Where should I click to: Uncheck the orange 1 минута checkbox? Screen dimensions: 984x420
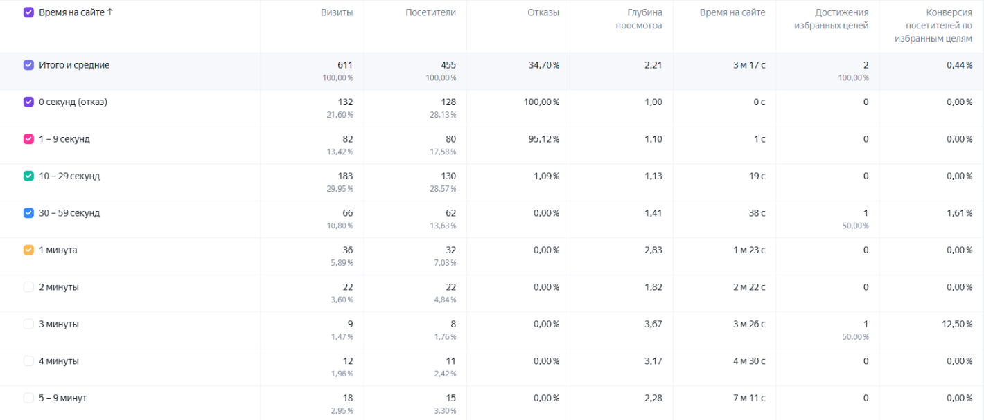(x=28, y=250)
